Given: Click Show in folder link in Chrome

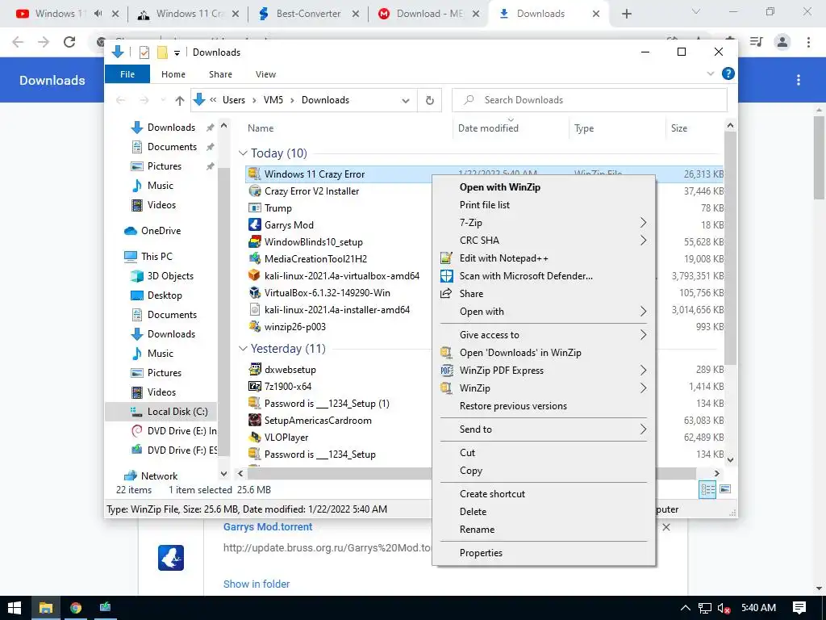Looking at the screenshot, I should [x=256, y=584].
